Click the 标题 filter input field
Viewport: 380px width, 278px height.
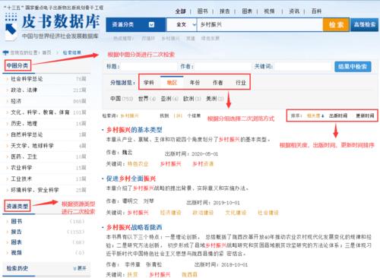point(149,67)
